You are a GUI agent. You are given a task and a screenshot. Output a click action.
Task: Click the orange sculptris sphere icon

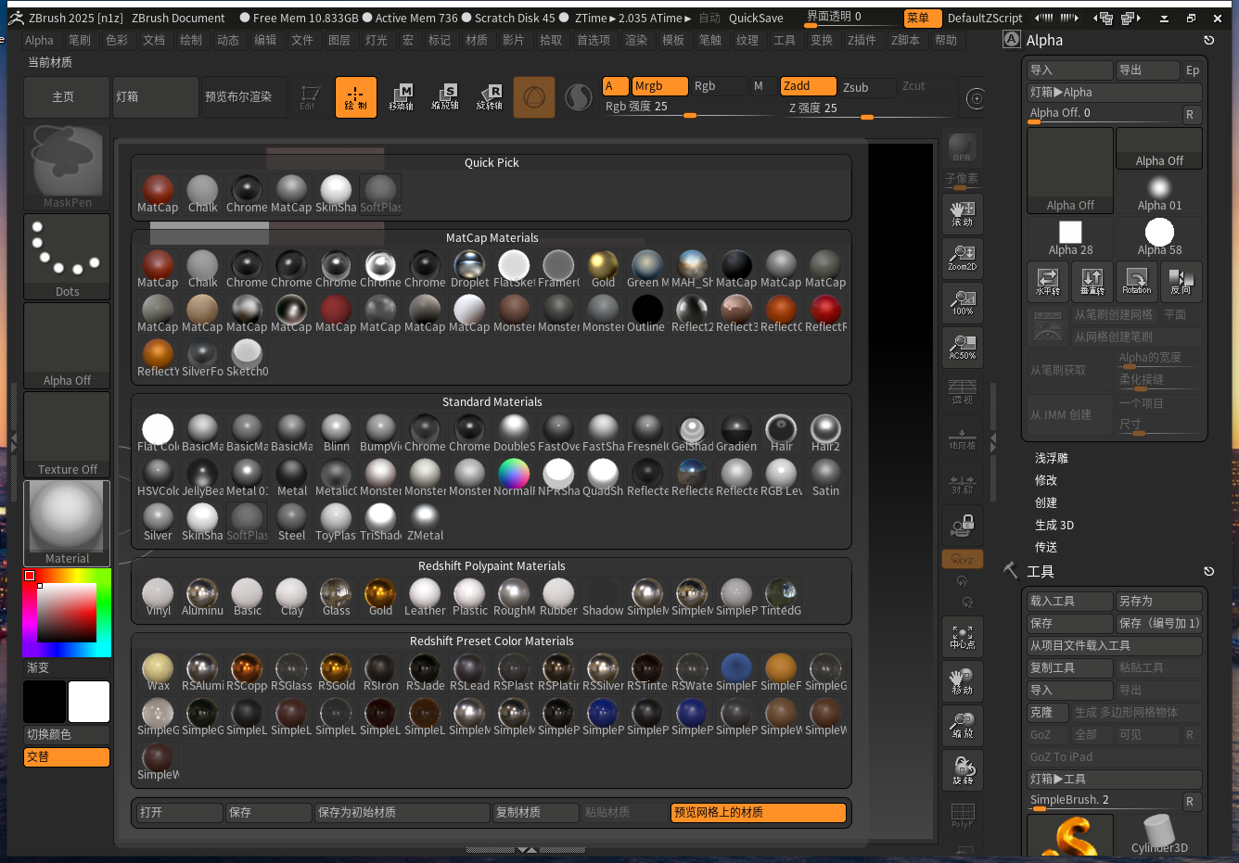pos(534,97)
